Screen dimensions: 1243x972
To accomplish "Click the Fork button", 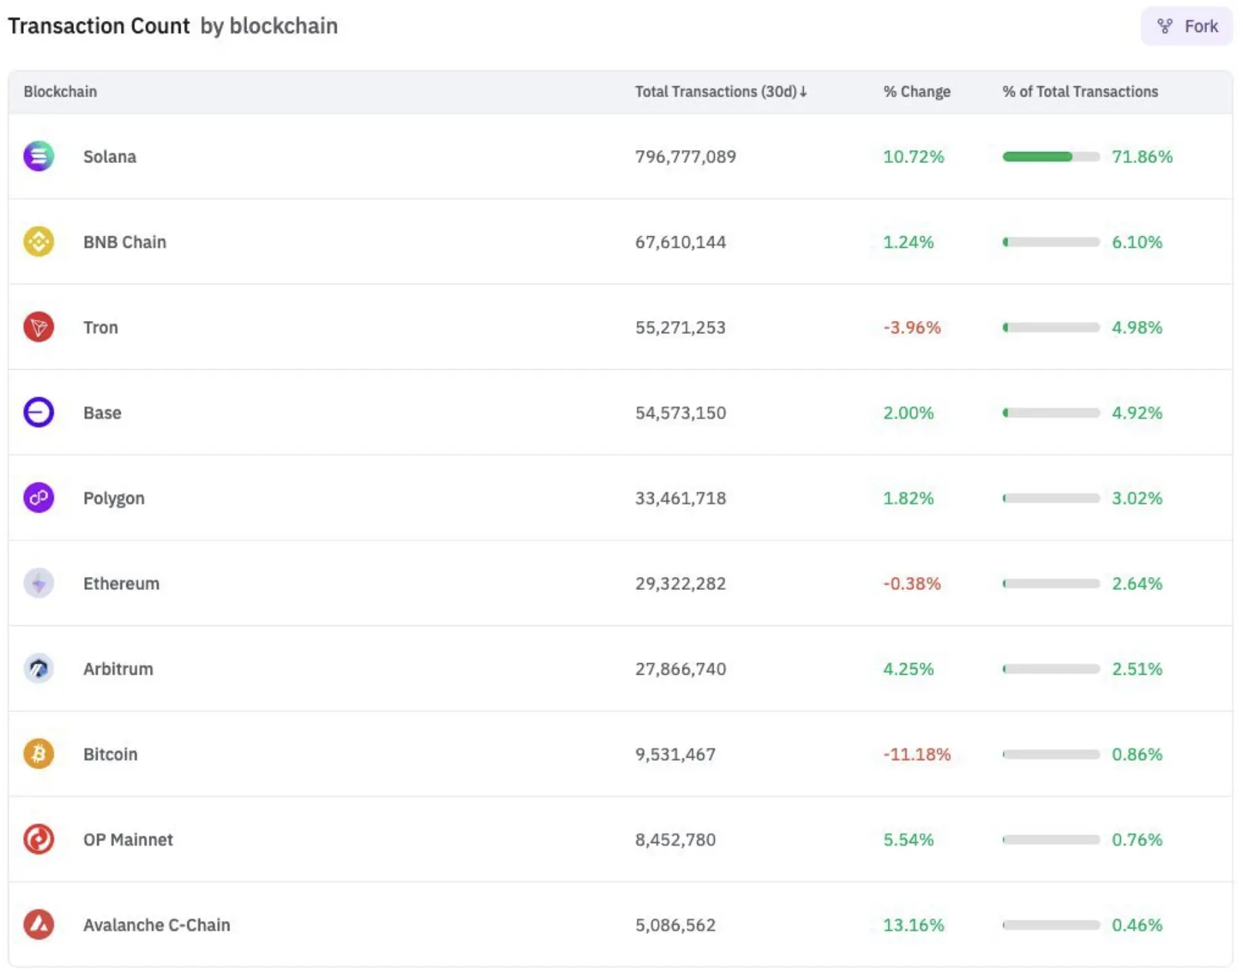I will tap(1185, 26).
